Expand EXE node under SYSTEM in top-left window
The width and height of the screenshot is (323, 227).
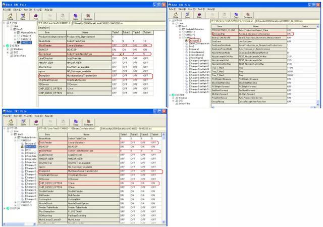(8, 53)
